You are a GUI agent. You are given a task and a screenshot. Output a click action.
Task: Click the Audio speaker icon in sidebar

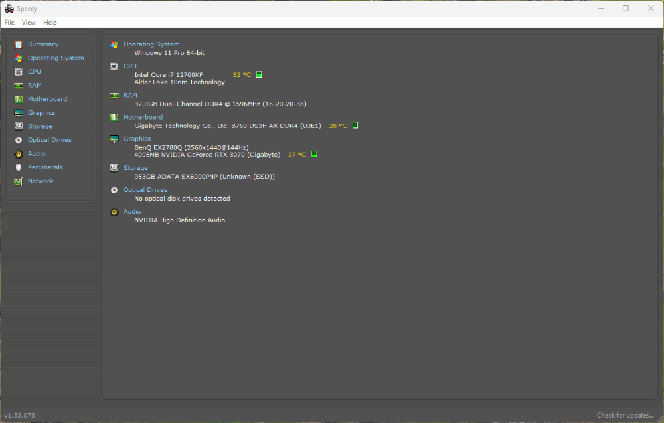pyautogui.click(x=18, y=153)
